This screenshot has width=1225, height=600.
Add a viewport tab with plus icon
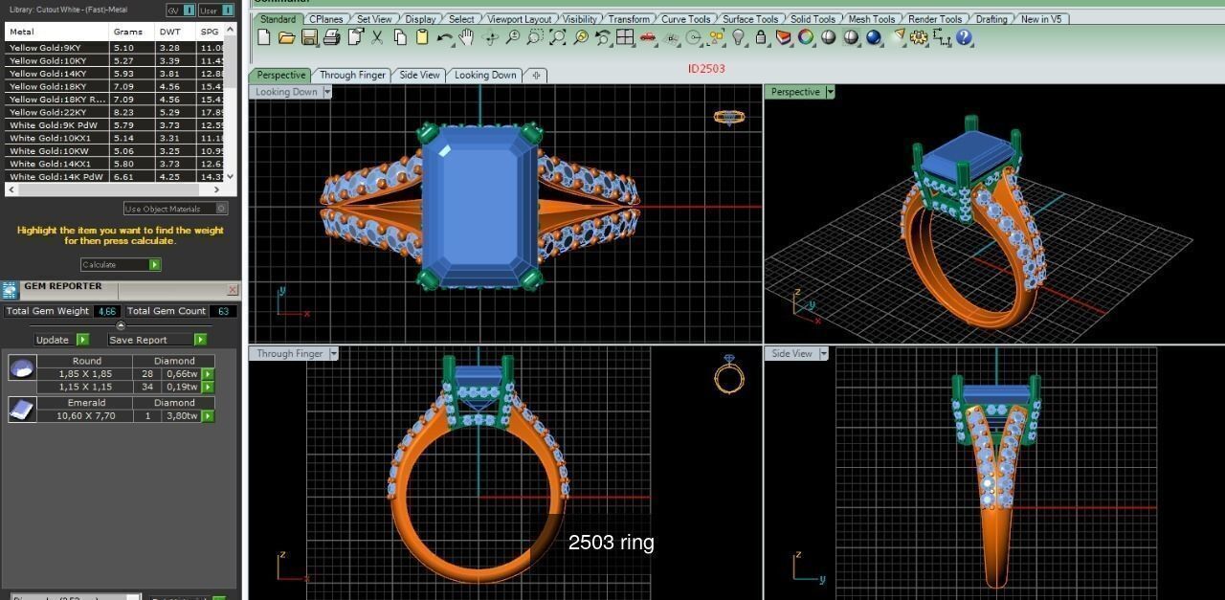coord(536,75)
